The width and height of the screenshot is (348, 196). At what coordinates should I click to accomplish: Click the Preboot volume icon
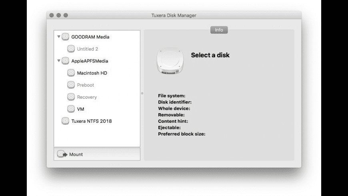[71, 85]
